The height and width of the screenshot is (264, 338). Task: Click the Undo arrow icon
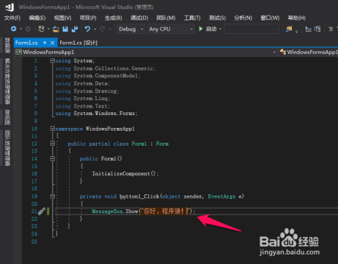point(87,29)
